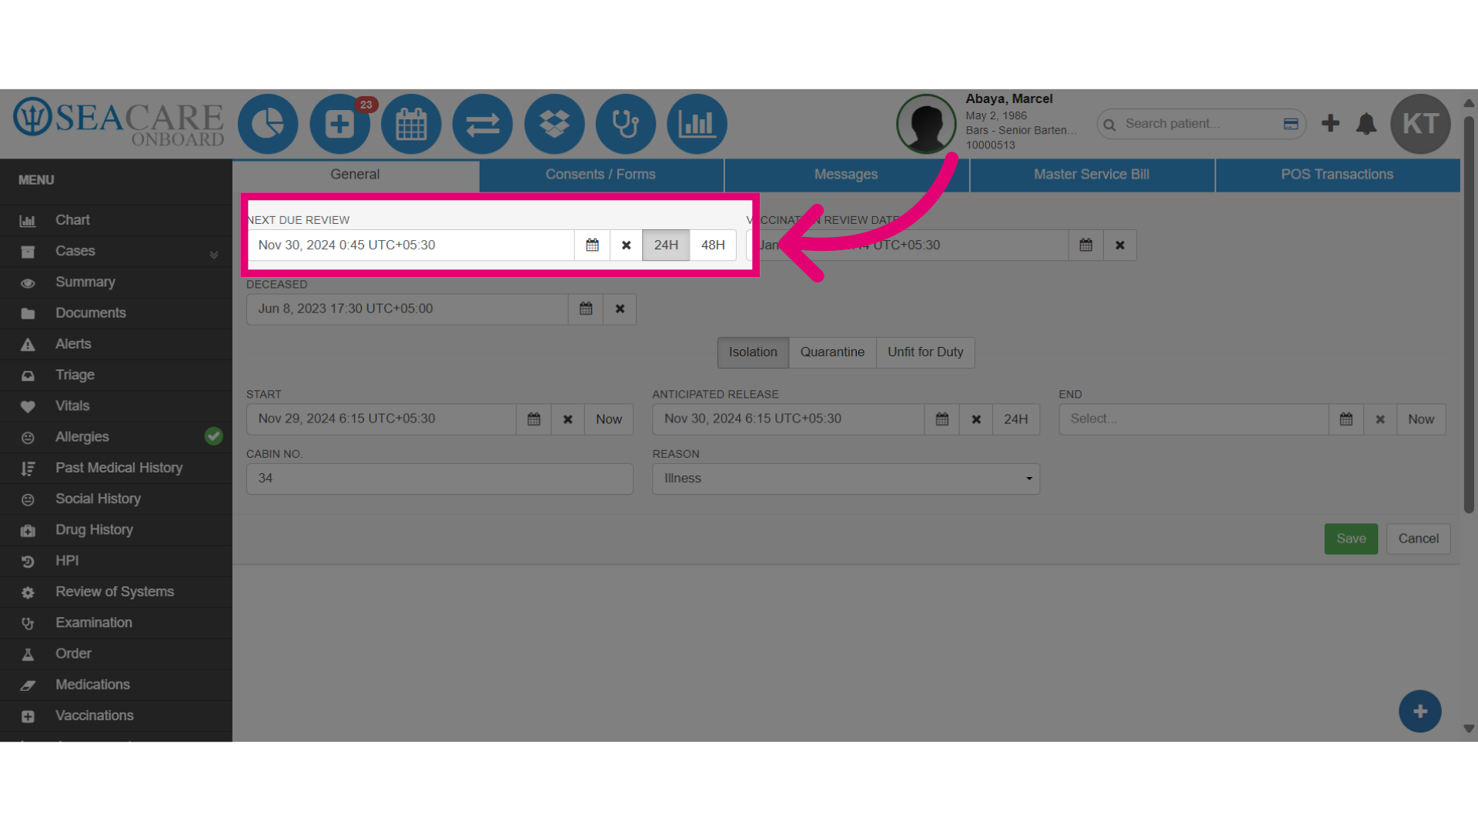Open HPI in the sidebar

pyautogui.click(x=115, y=561)
